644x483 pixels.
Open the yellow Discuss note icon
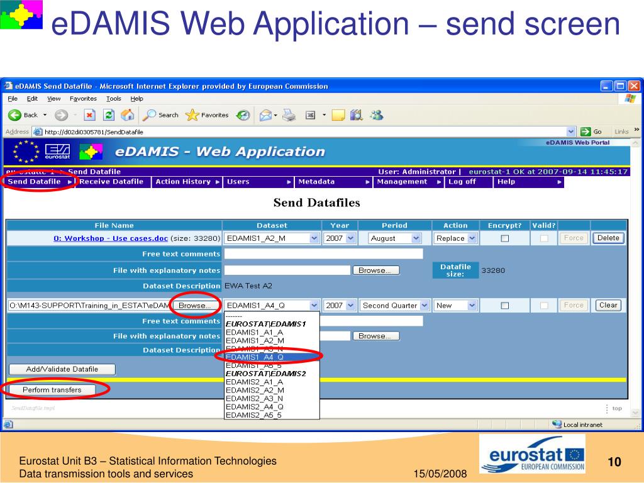point(338,115)
